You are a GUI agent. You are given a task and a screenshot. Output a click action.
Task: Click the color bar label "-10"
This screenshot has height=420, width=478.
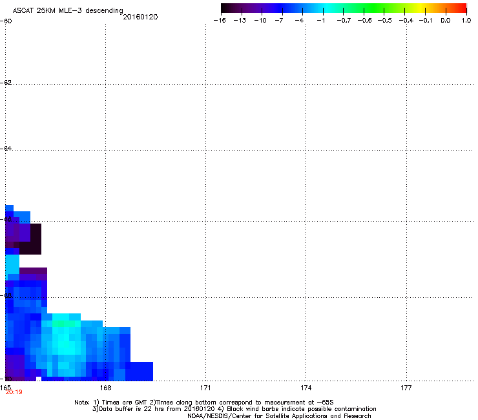260,21
